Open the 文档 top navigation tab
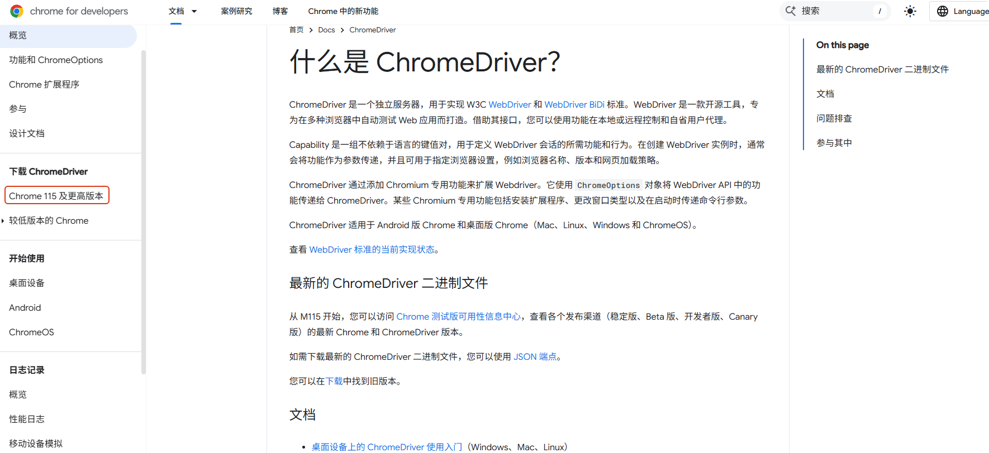The image size is (989, 453). pyautogui.click(x=176, y=11)
